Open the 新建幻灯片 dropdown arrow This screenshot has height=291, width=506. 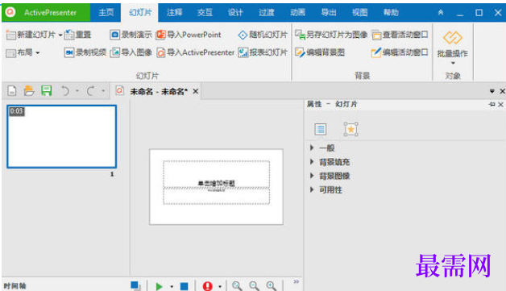(60, 35)
